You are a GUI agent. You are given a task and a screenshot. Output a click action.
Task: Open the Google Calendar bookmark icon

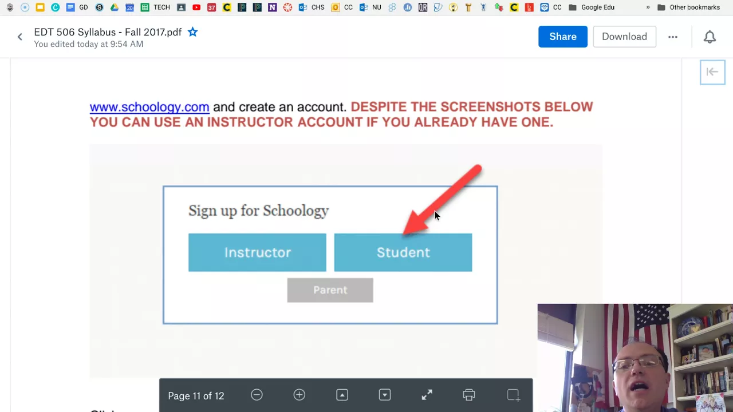point(129,7)
